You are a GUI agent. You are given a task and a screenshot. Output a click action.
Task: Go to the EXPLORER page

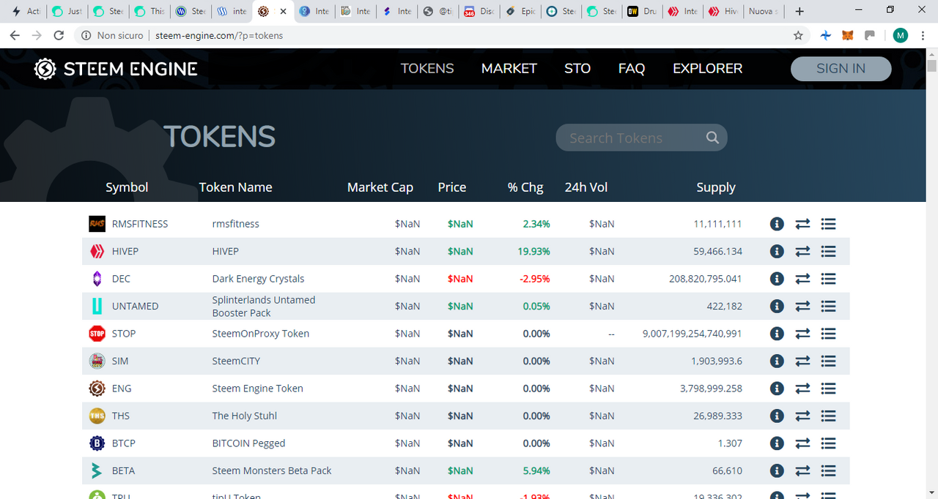[707, 68]
